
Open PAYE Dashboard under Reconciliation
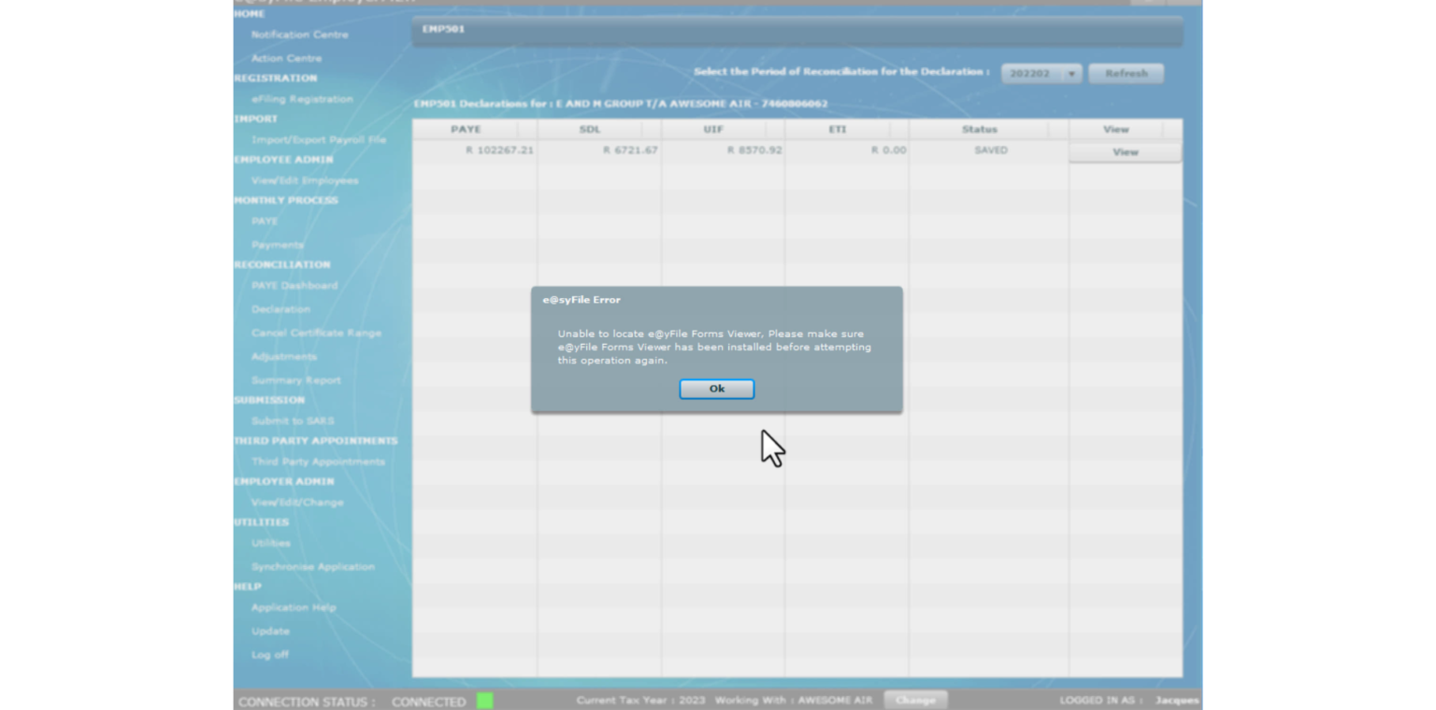pos(294,286)
